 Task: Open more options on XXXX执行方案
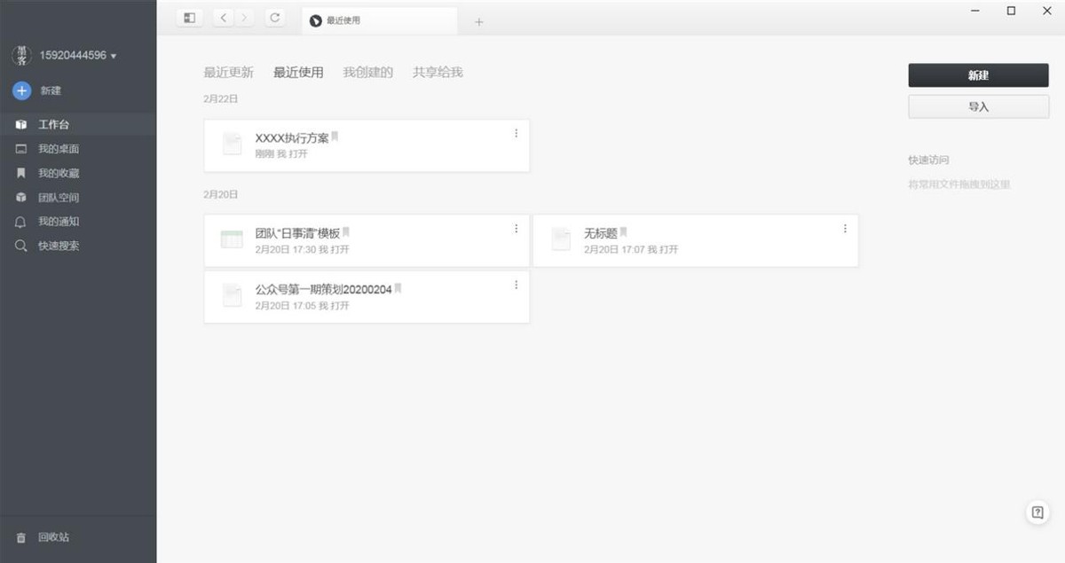tap(516, 133)
